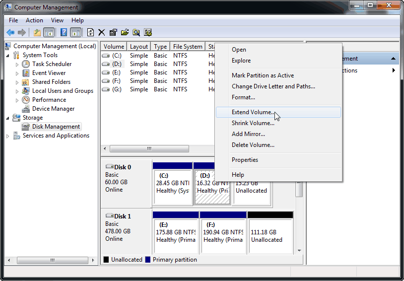Click the volume list horizontal scrollbar
The height and width of the screenshot is (281, 404).
(149, 149)
